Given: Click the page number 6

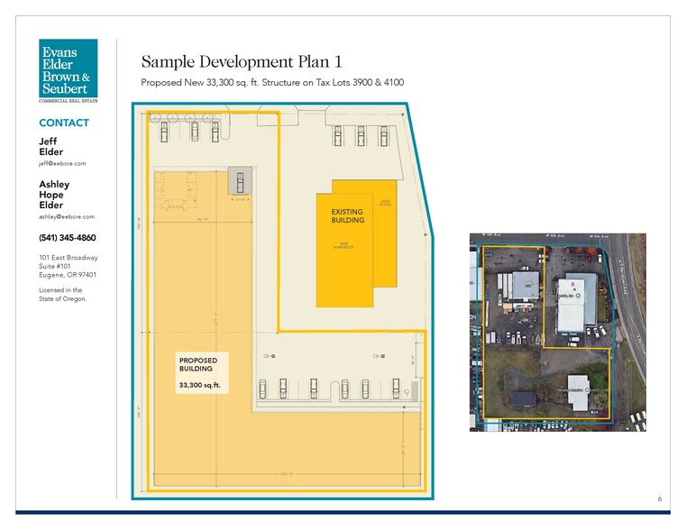Looking at the screenshot, I should [659, 498].
